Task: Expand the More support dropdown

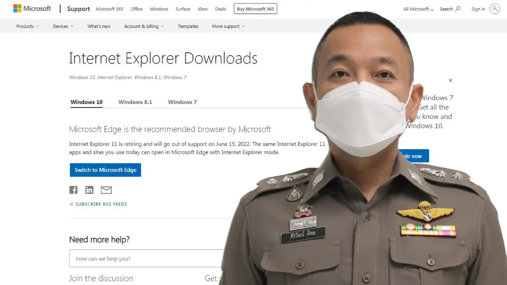Action: point(228,26)
